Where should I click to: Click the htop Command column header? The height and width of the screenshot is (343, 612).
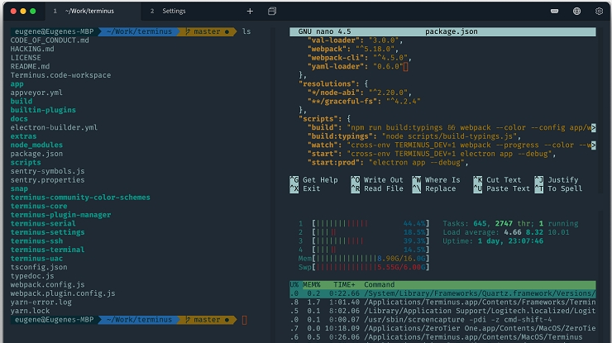point(380,284)
